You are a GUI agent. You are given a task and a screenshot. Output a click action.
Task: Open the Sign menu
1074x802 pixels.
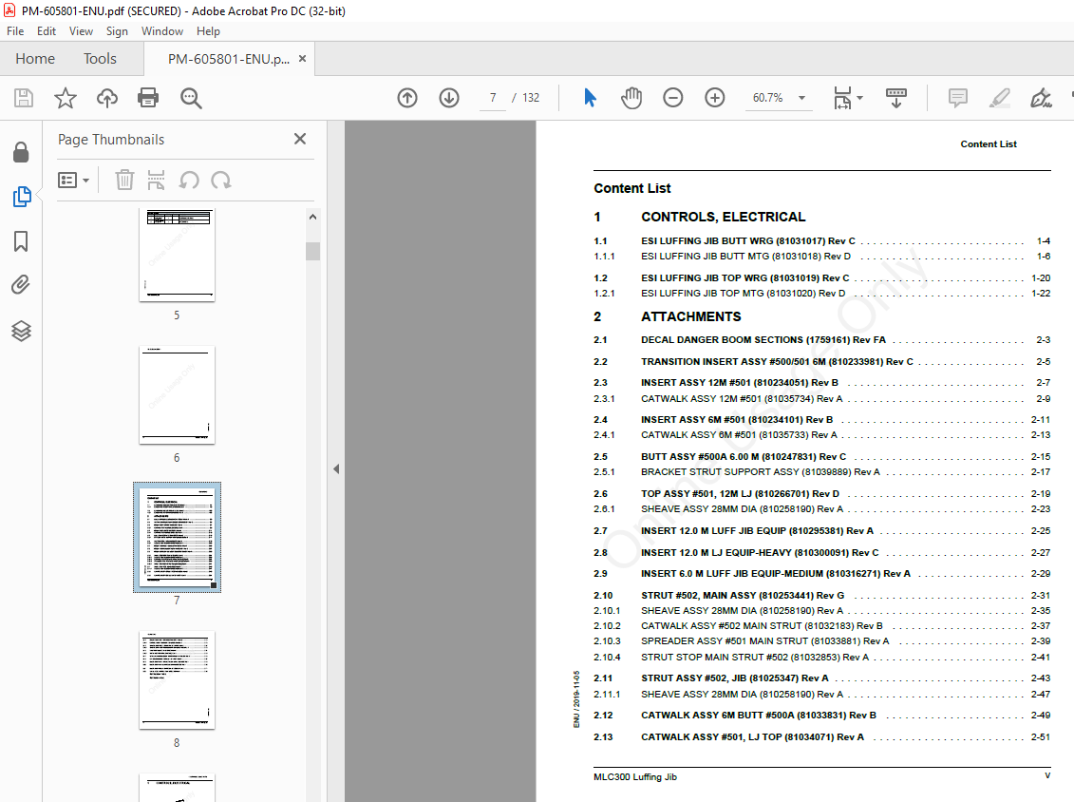[117, 30]
